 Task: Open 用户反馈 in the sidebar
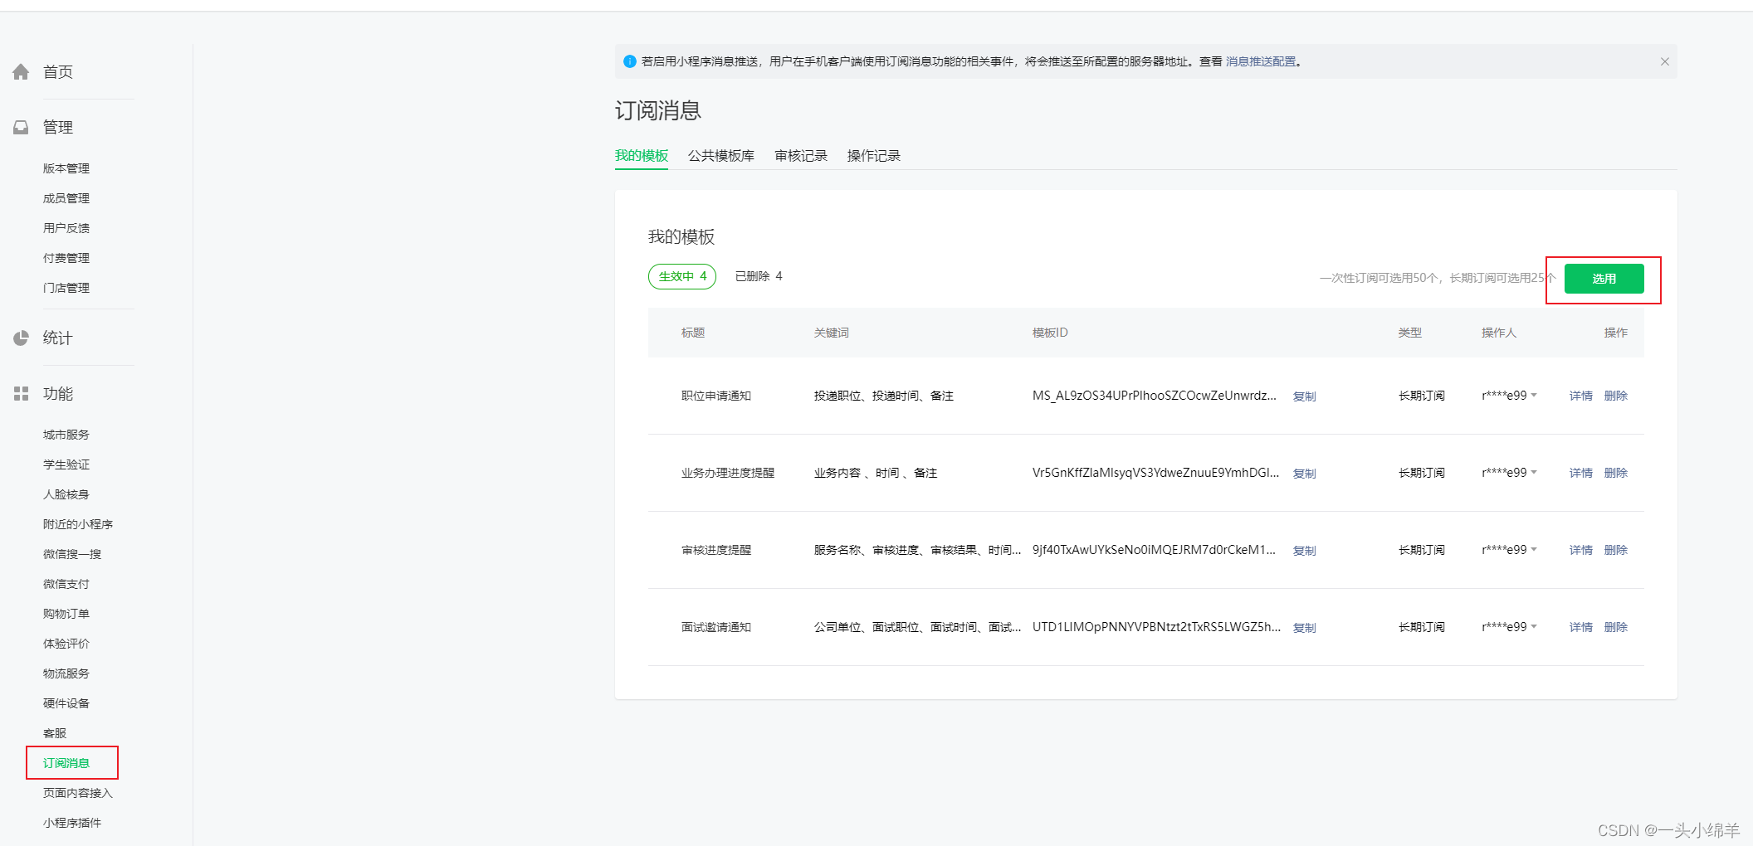pos(66,228)
